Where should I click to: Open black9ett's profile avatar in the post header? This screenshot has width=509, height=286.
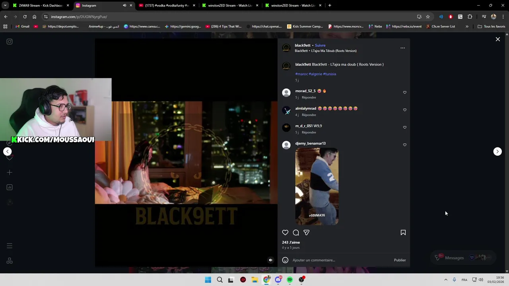[x=286, y=48]
